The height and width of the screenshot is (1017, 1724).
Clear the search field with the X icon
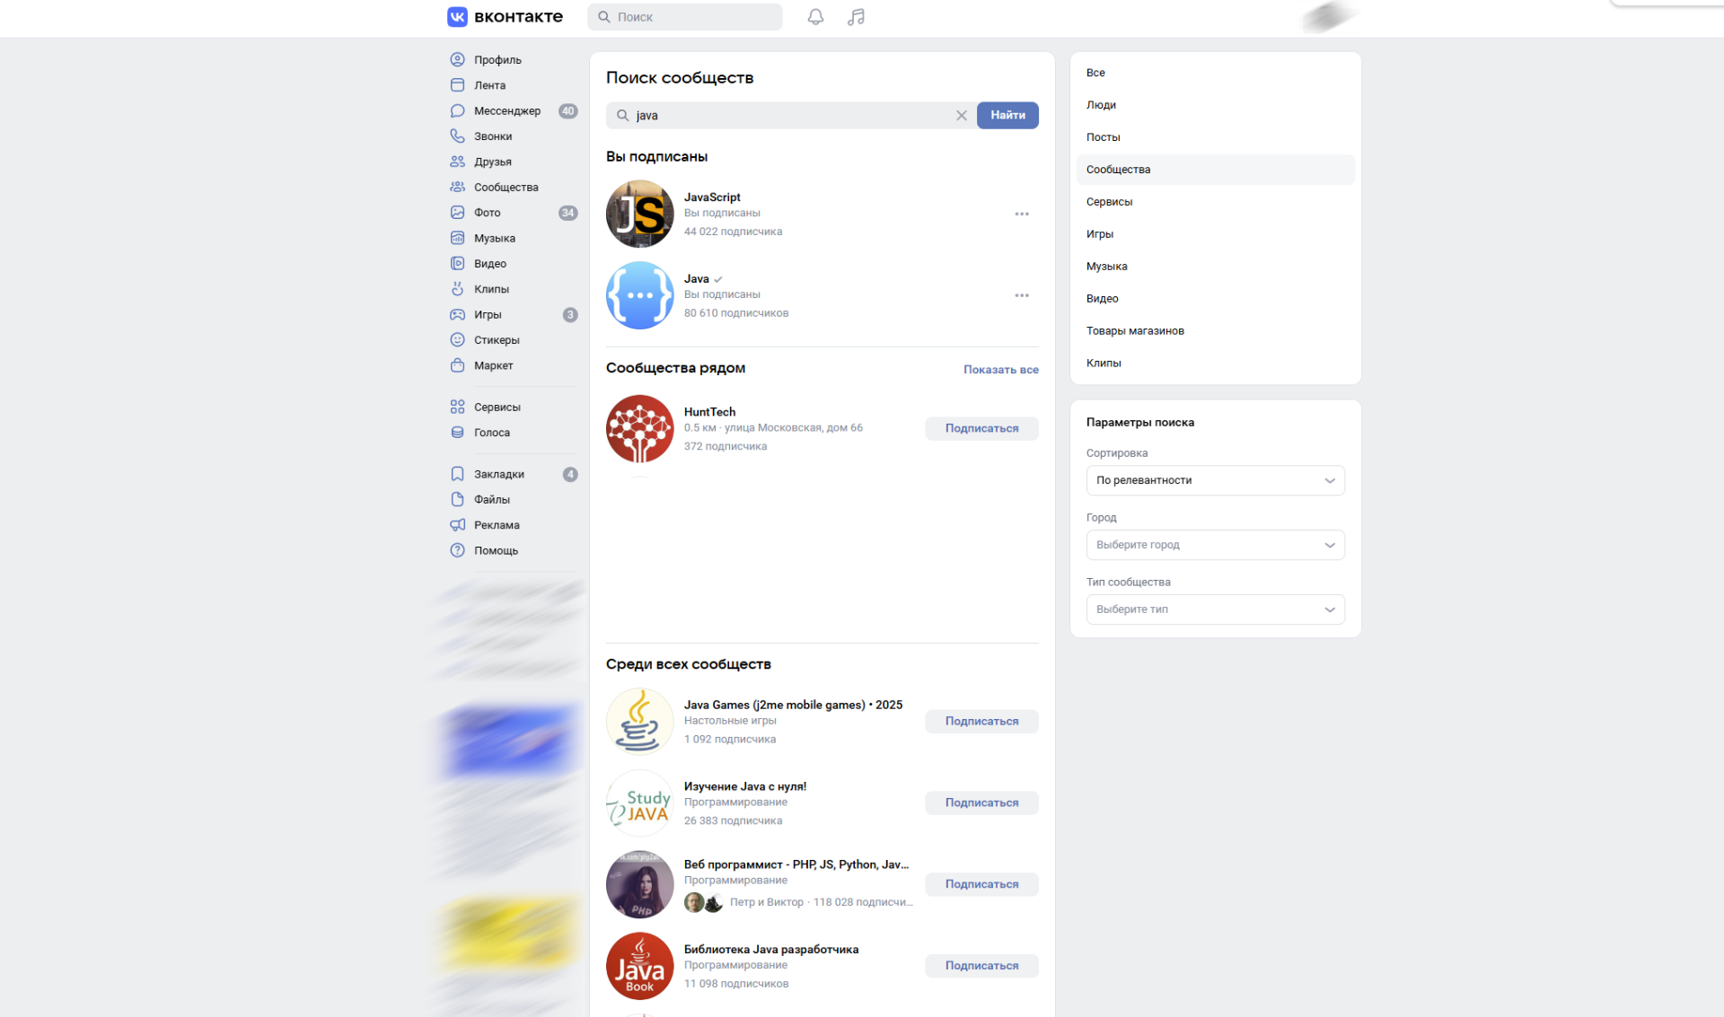pyautogui.click(x=962, y=115)
